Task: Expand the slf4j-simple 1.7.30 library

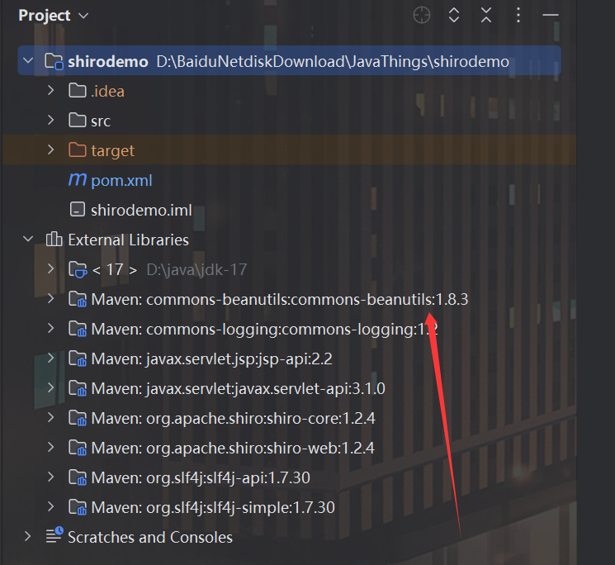Action: pos(51,507)
